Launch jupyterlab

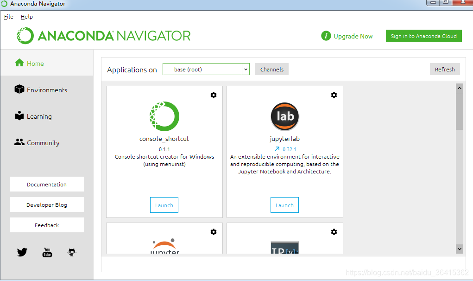click(284, 205)
